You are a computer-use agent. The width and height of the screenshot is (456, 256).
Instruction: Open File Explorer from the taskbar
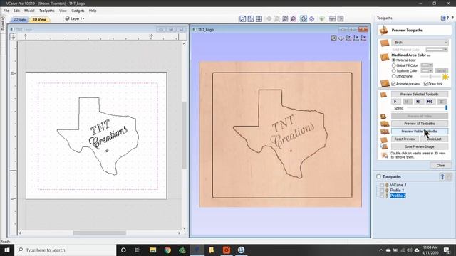pos(152,250)
